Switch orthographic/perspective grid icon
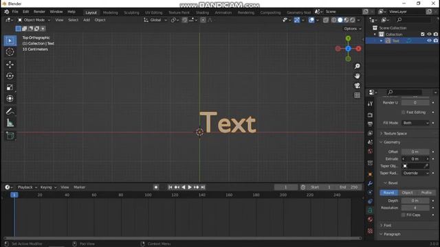The height and width of the screenshot is (247, 440). pos(357,95)
